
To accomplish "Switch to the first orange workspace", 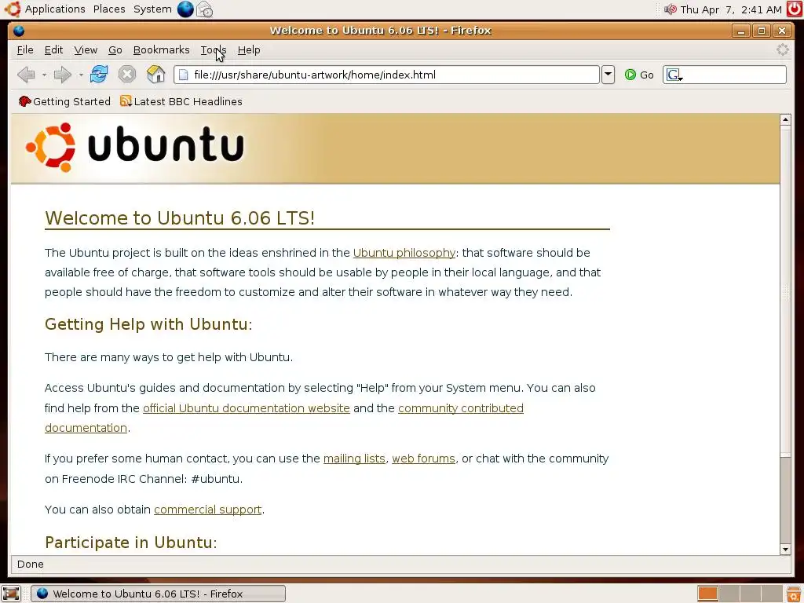I will pyautogui.click(x=707, y=594).
